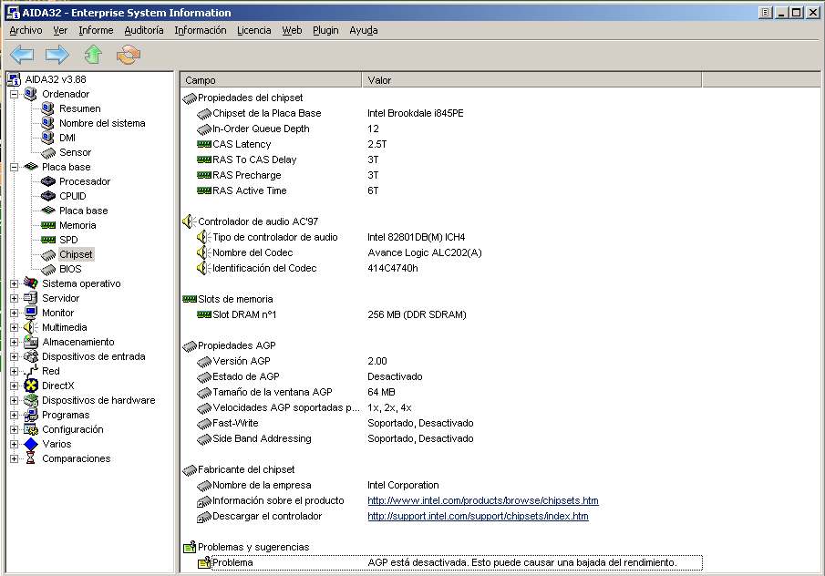This screenshot has height=576, width=825.
Task: Click the Campo column header
Action: (x=271, y=80)
